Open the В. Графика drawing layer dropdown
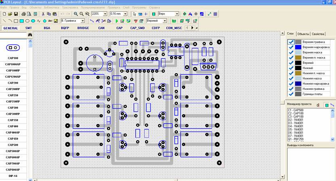This screenshot has width=336, height=181. pyautogui.click(x=83, y=21)
